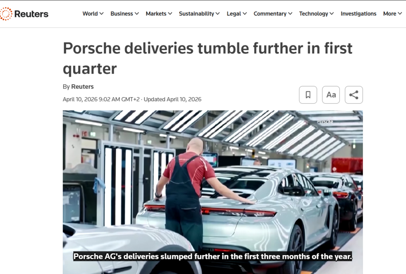The height and width of the screenshot is (274, 406).
Task: Select the Technology menu item
Action: point(314,14)
